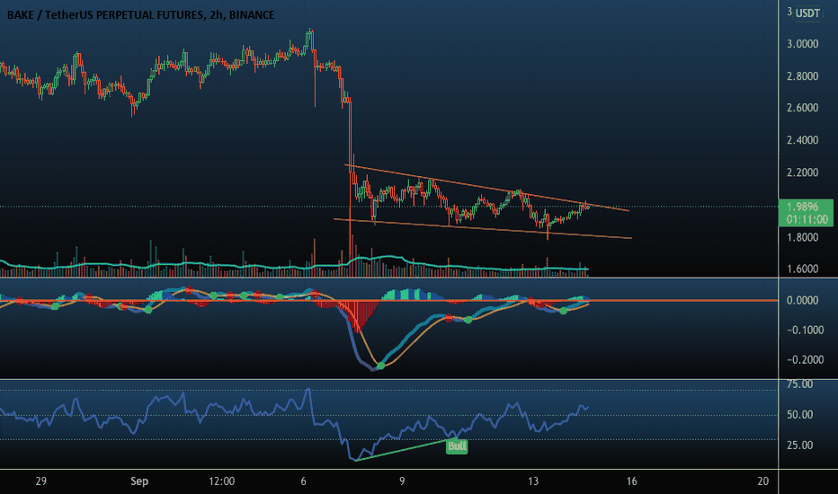Click the 25.00 RSI axis label
This screenshot has width=838, height=494.
800,445
